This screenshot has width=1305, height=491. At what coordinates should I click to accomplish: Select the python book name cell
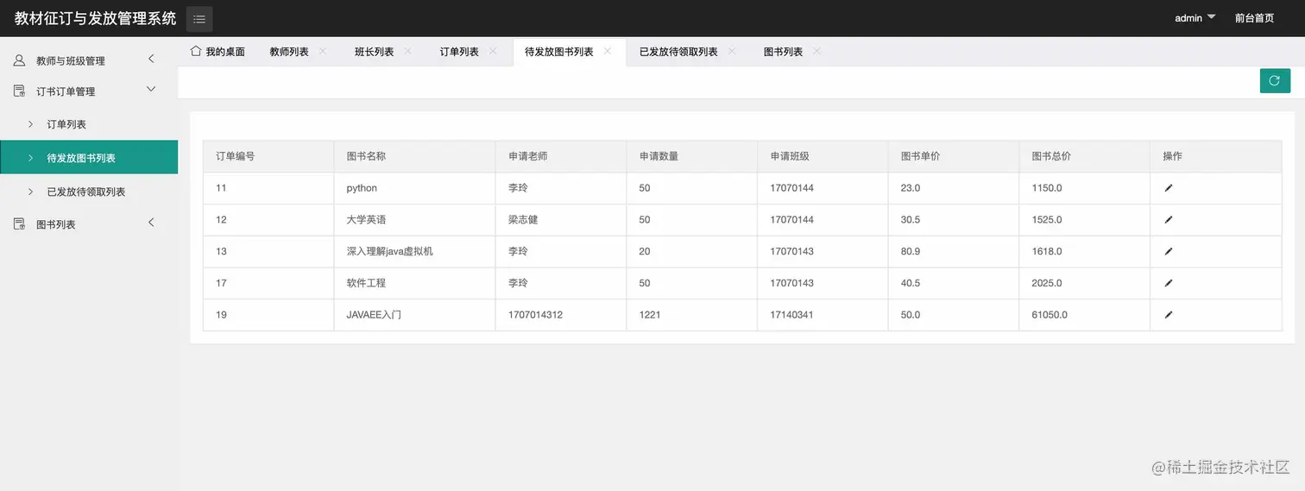[415, 188]
